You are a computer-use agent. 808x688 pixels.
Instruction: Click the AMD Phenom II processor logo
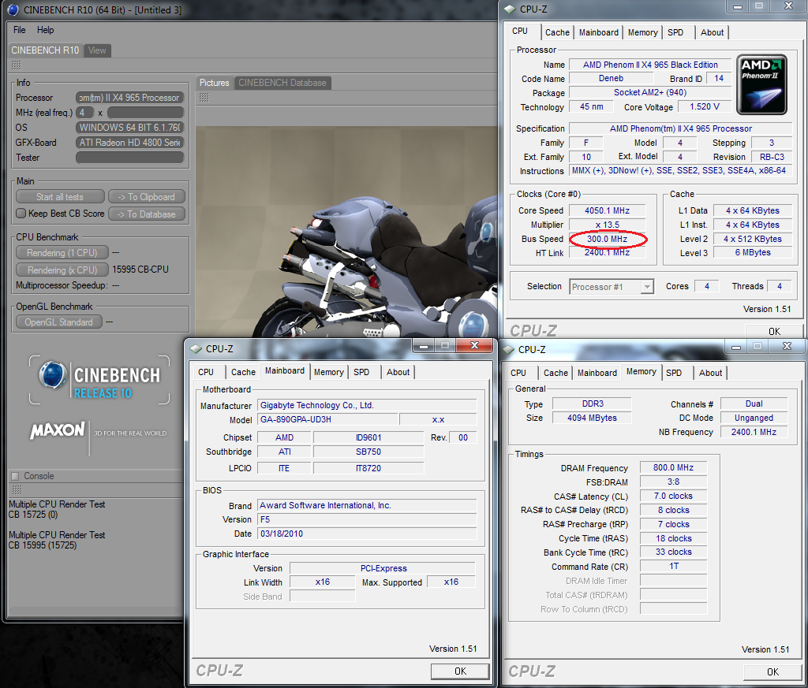tap(761, 85)
